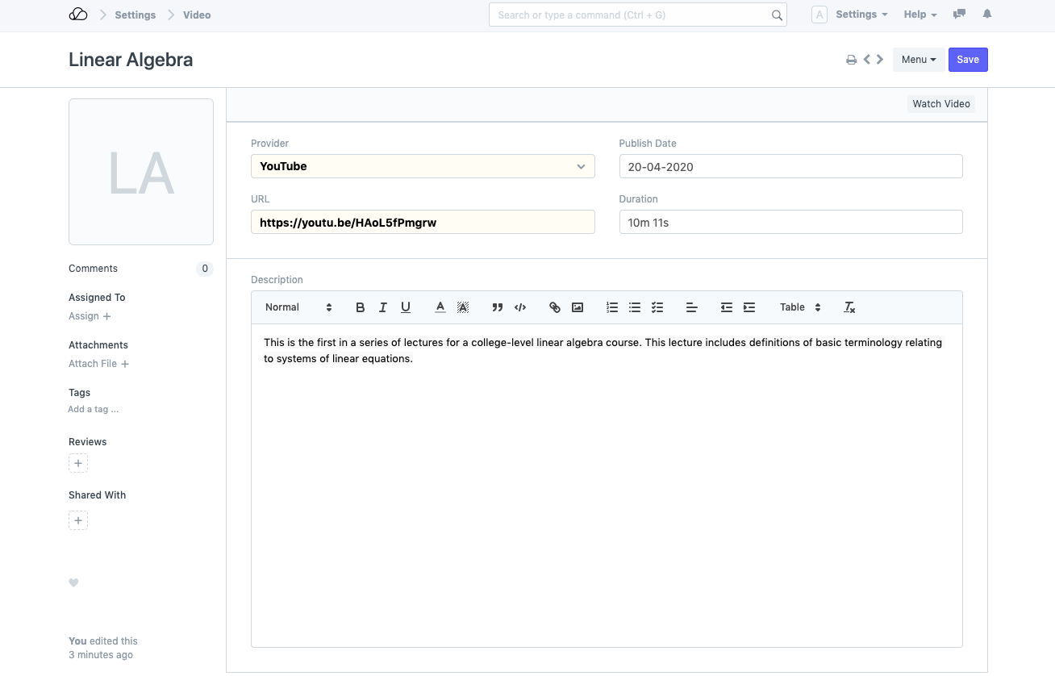Viewport: 1055px width, 676px height.
Task: Open the Menu dropdown button
Action: (918, 60)
